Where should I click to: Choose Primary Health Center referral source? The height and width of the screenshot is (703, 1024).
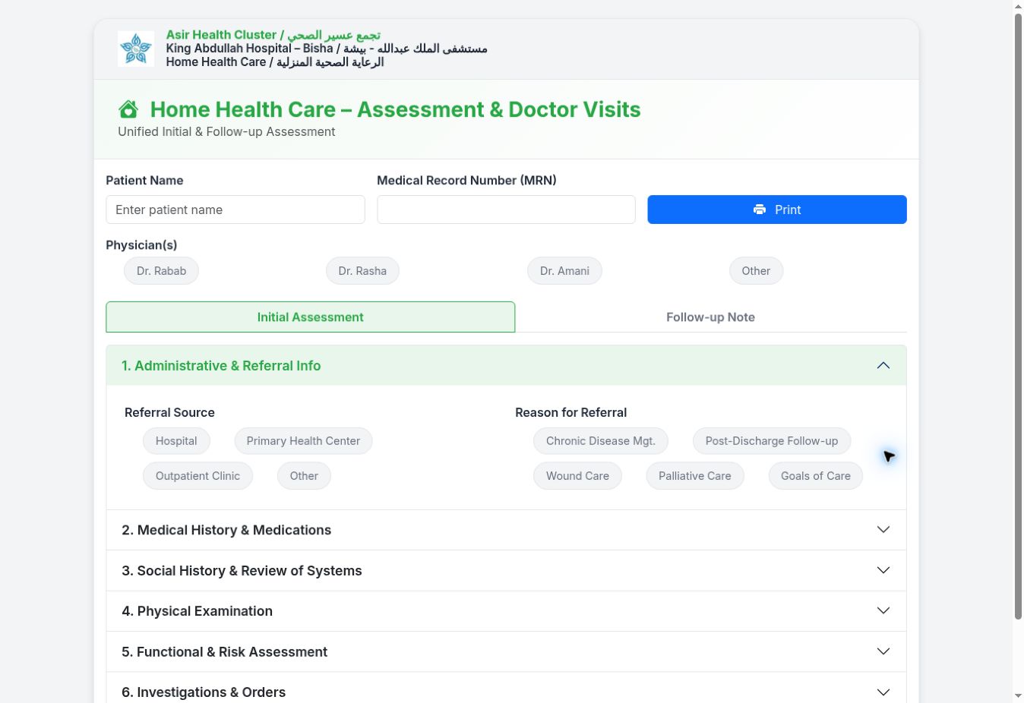coord(303,441)
